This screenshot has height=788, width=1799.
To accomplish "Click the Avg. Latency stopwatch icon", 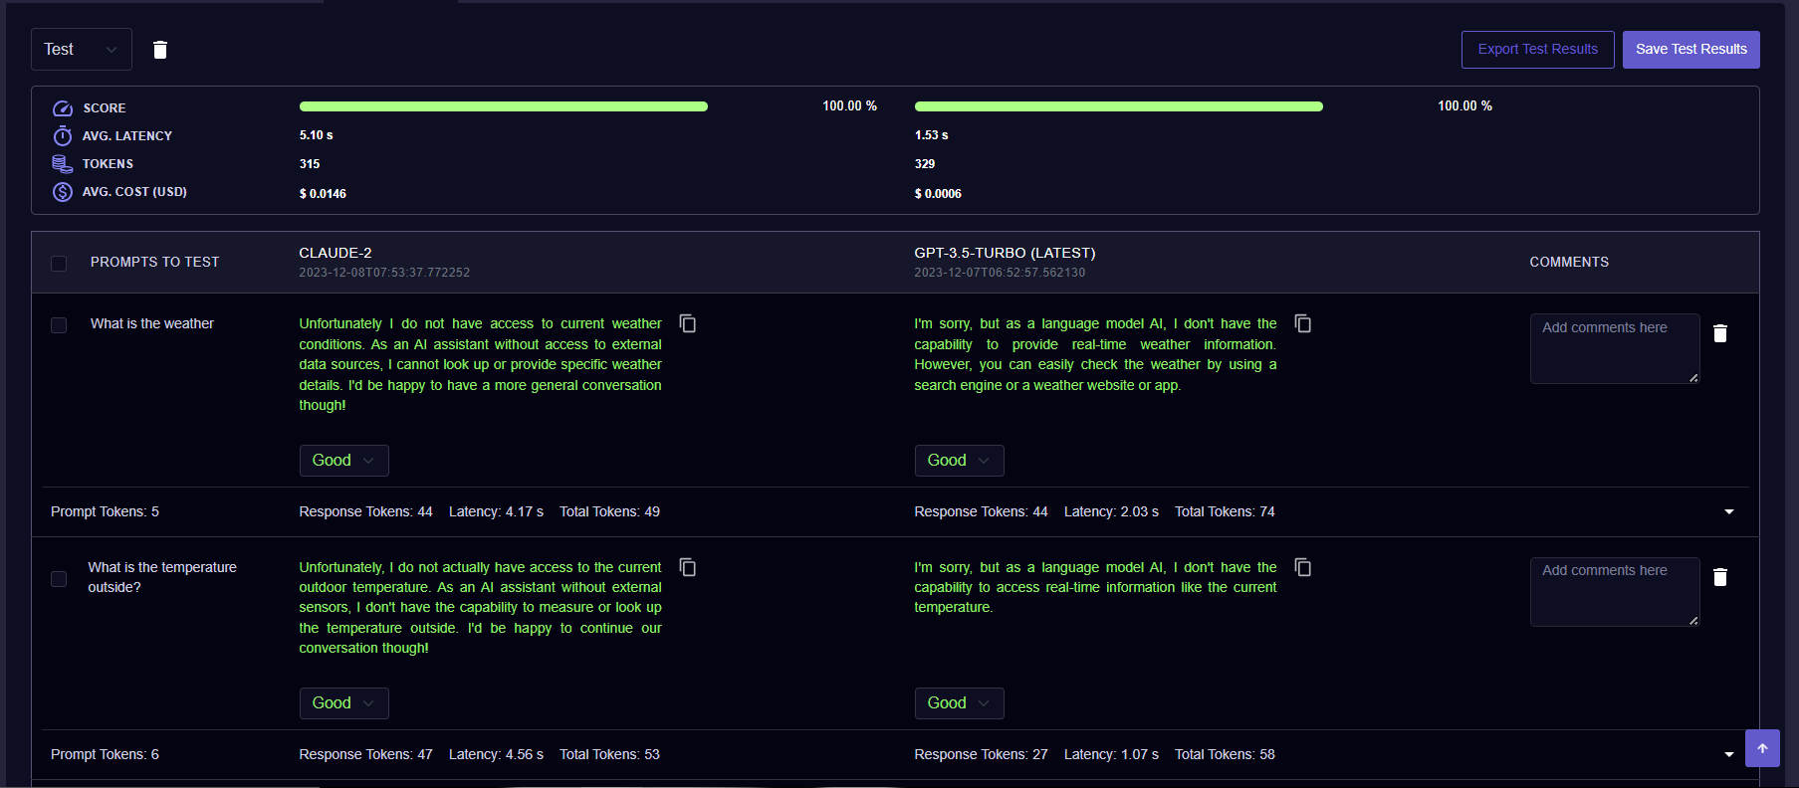I will (63, 136).
